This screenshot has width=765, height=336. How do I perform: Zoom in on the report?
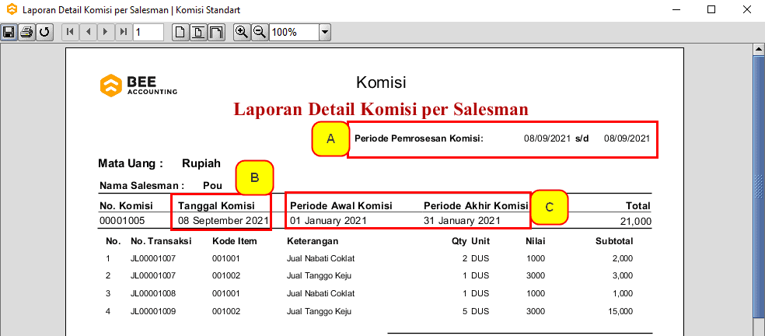[x=242, y=32]
